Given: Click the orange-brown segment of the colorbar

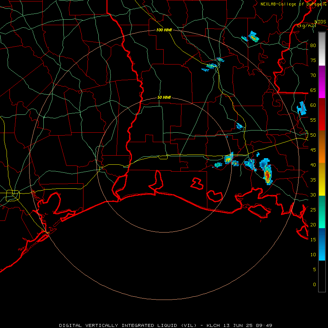Looking at the screenshot, I should coord(322,147).
